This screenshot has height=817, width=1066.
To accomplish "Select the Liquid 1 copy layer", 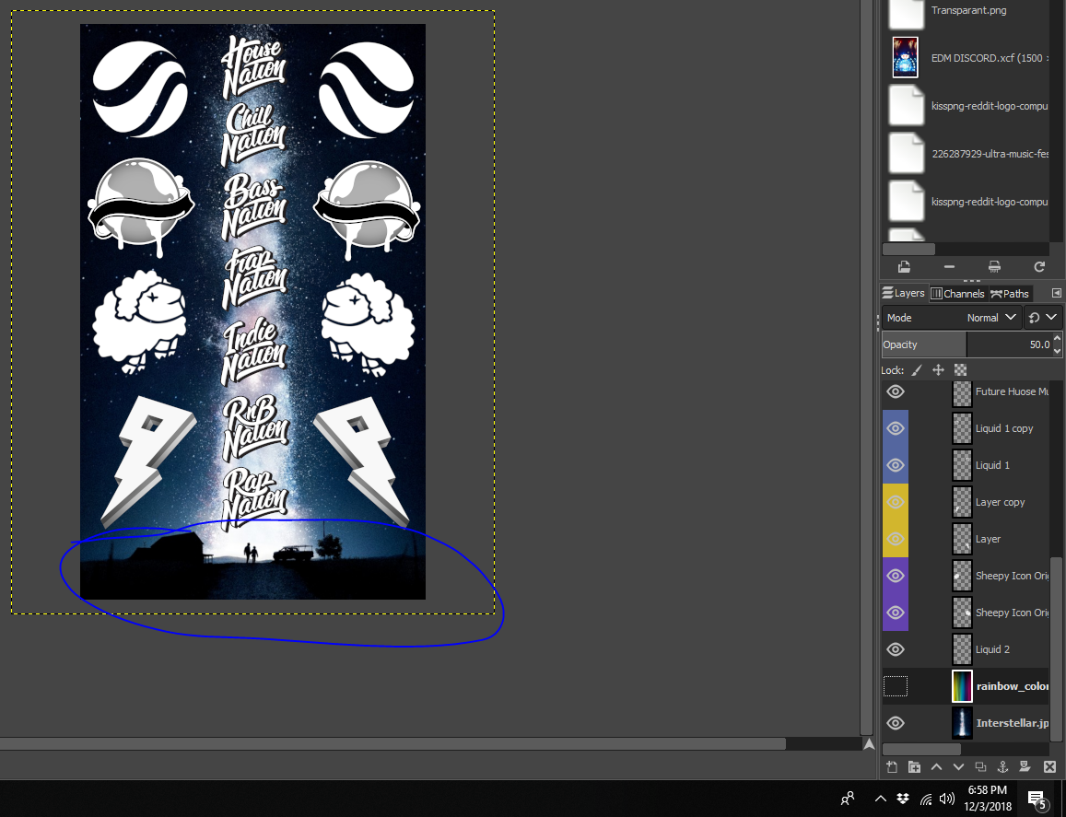I will [x=1004, y=428].
